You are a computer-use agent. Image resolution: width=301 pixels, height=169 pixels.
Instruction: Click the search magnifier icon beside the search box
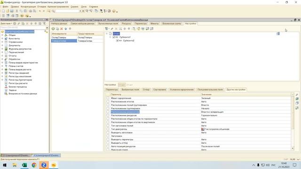tap(54, 11)
